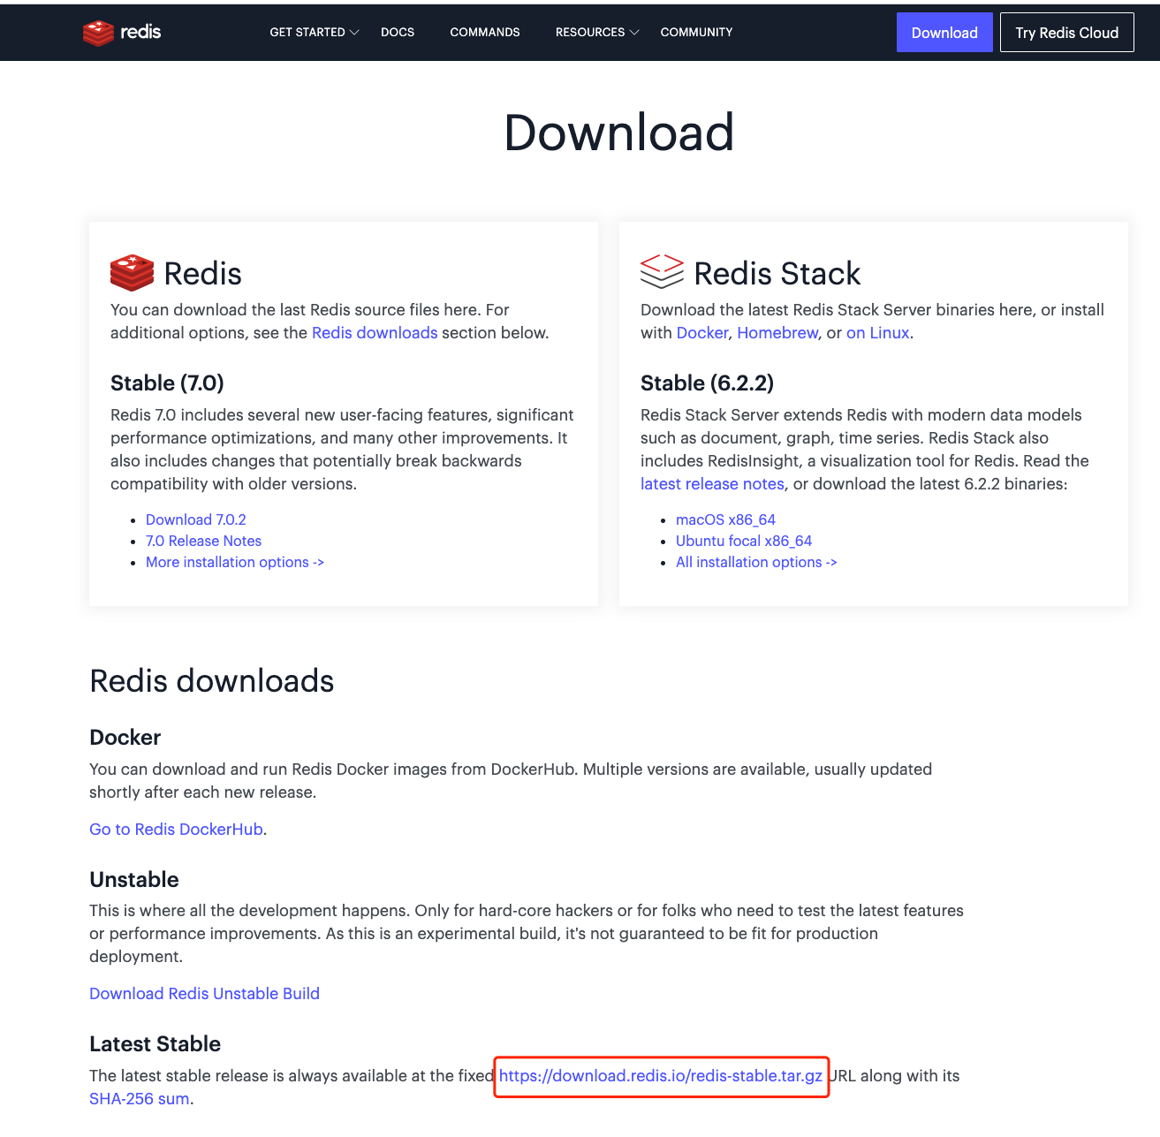
Task: Click the macOS x86_64 download link
Action: pos(725,519)
